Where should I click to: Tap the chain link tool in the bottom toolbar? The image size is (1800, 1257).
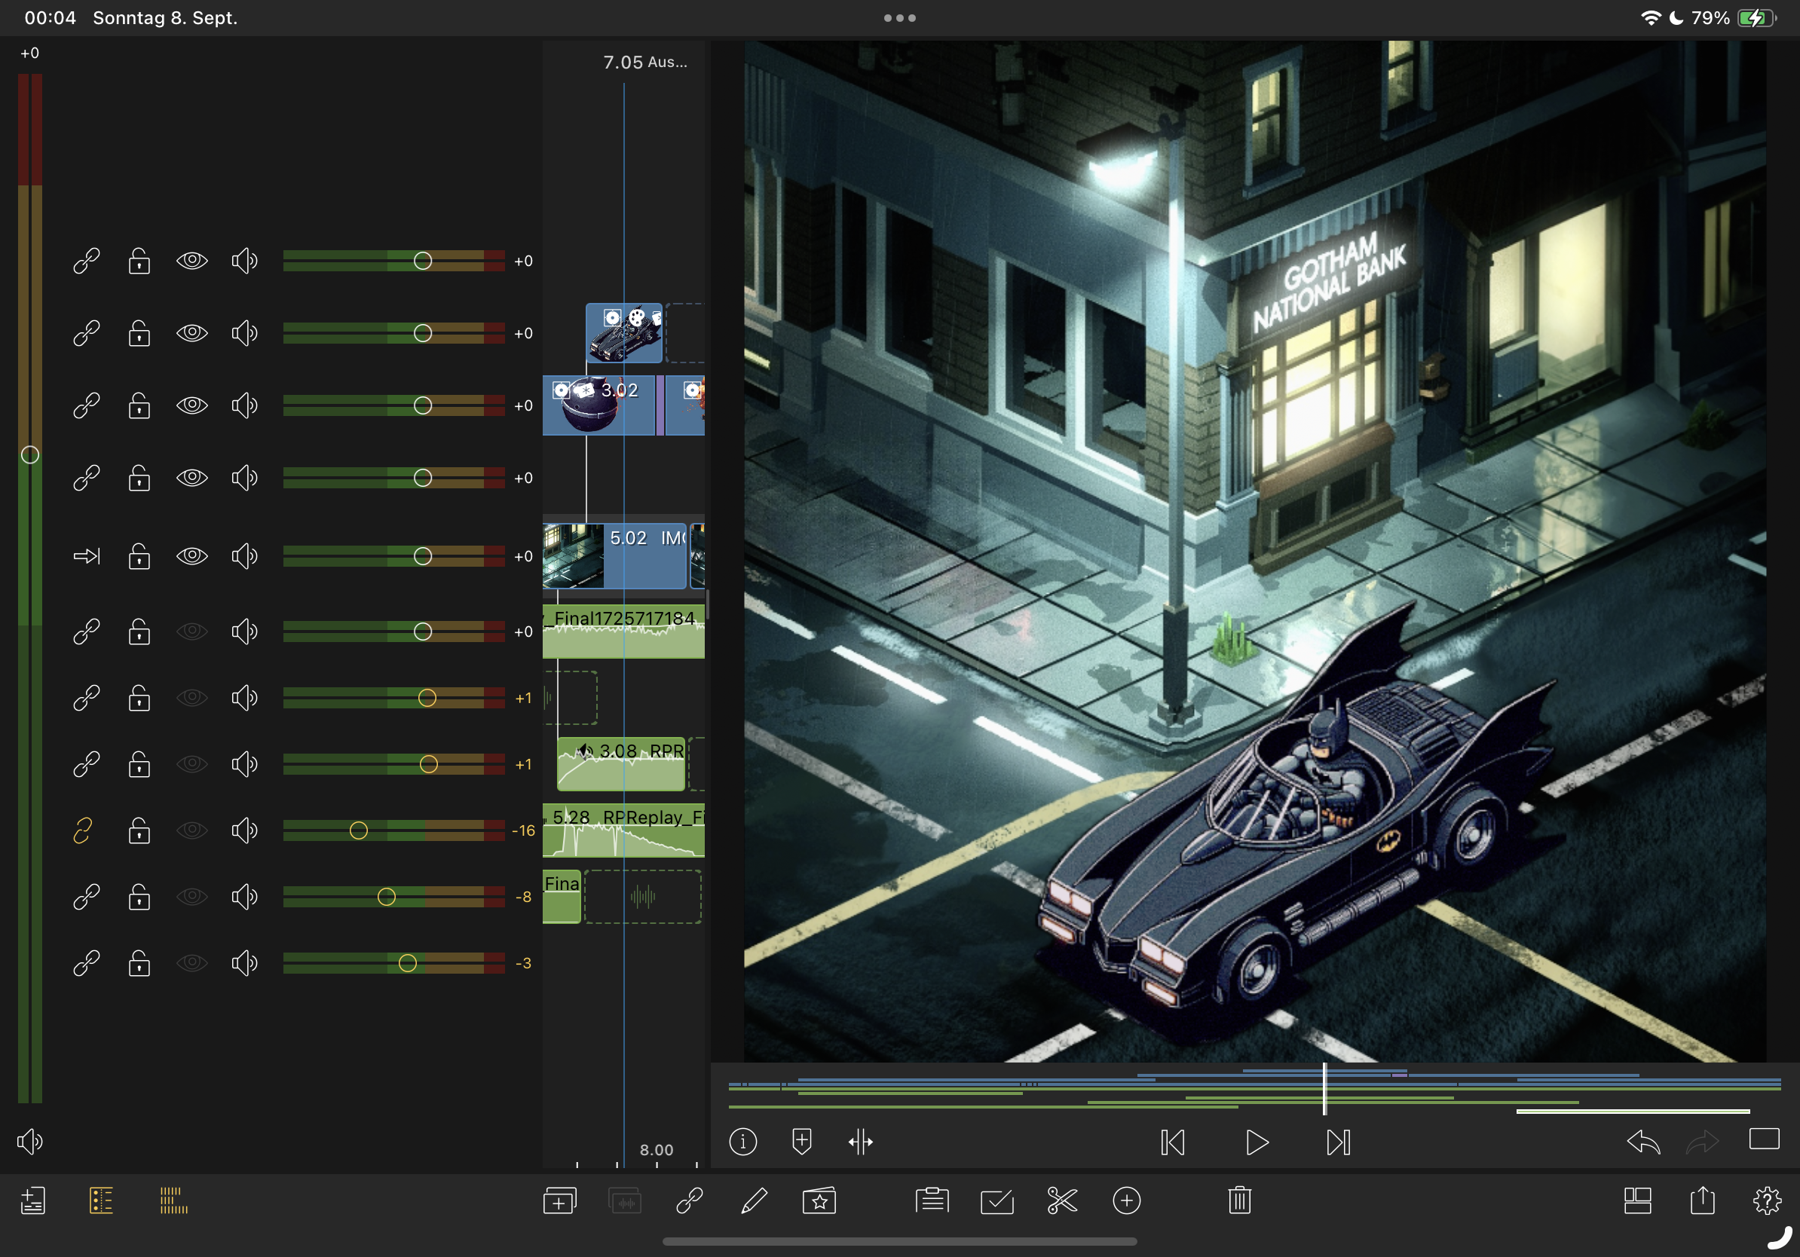tap(689, 1200)
